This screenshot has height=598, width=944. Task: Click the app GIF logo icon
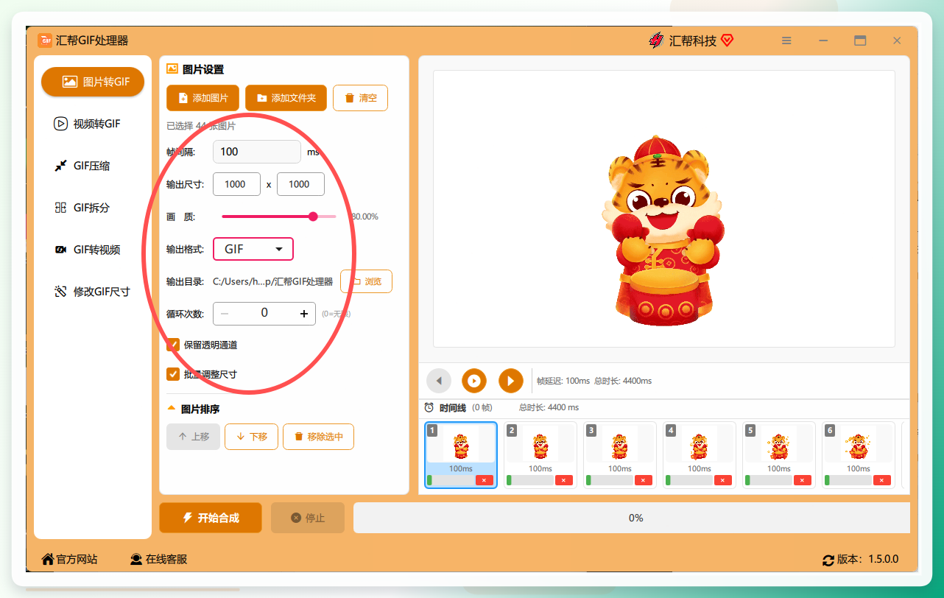pos(45,41)
